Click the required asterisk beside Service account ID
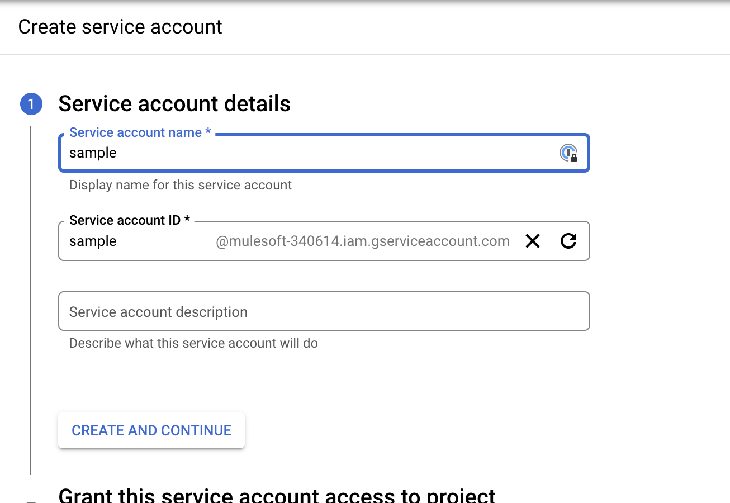730x503 pixels. pos(187,220)
